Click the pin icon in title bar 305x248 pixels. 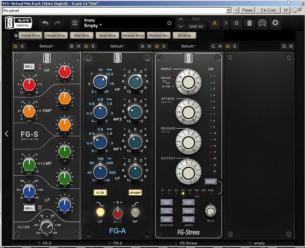tap(288, 3)
